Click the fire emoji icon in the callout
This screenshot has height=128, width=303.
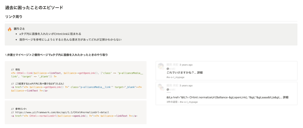(10, 29)
